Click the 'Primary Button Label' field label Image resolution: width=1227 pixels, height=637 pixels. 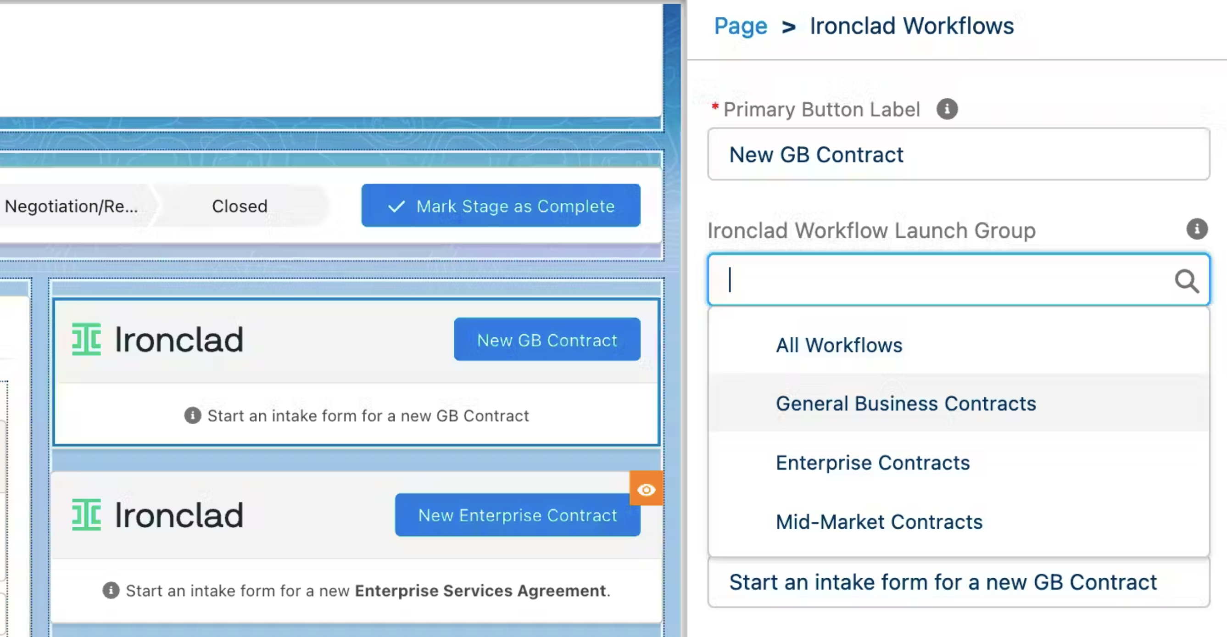pos(821,109)
